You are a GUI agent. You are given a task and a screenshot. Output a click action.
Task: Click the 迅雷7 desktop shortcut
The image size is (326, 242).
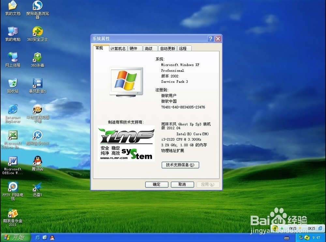point(37,189)
